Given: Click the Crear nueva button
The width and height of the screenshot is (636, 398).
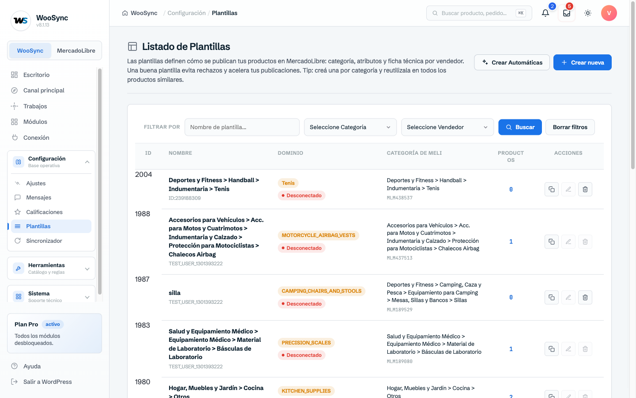Looking at the screenshot, I should click(583, 62).
